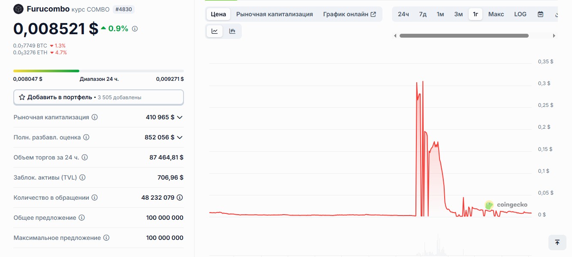Click the 0.0₅3276 ETH price text
Image resolution: width=572 pixels, height=257 pixels.
[30, 53]
